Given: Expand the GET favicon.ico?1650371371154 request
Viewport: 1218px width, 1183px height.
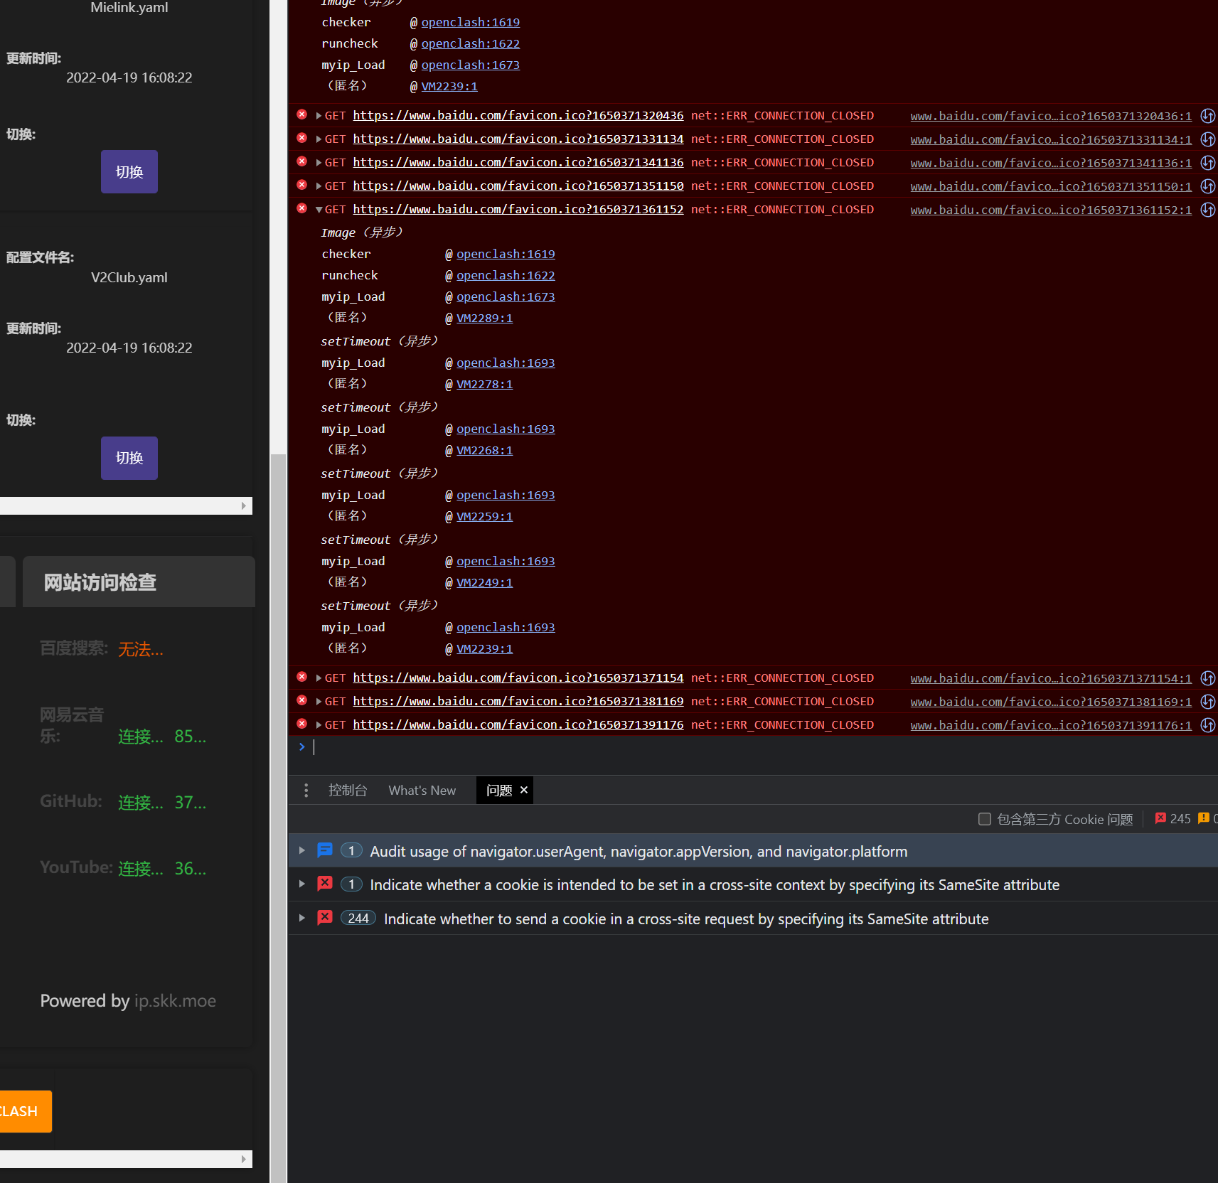Looking at the screenshot, I should [x=318, y=678].
